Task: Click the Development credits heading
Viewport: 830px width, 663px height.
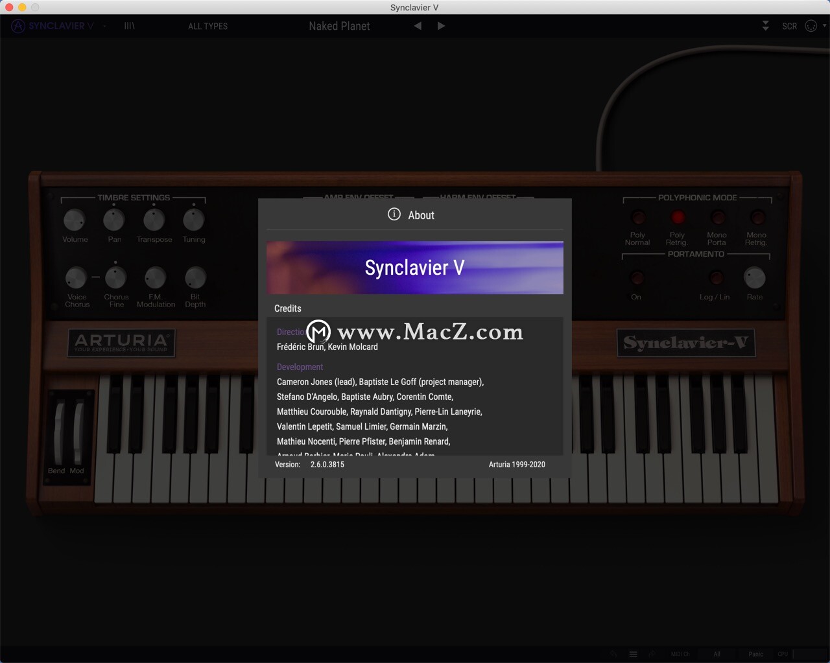Action: (x=300, y=367)
